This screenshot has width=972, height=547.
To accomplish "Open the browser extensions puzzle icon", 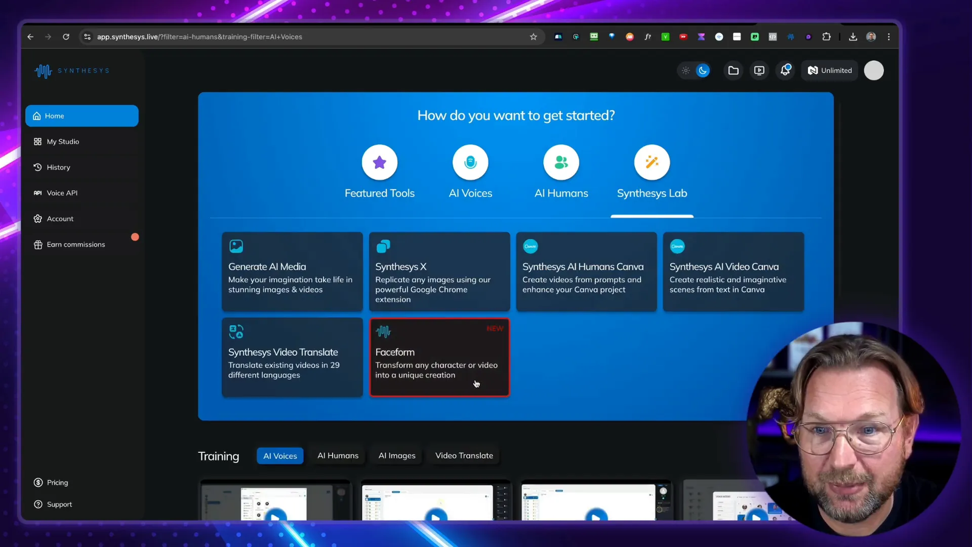I will 826,37.
